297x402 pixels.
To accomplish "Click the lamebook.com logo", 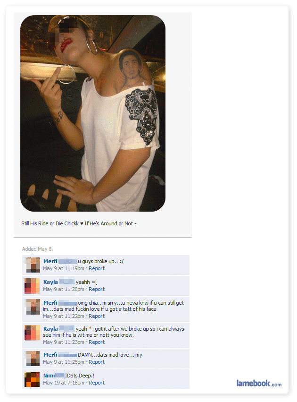I will click(259, 383).
